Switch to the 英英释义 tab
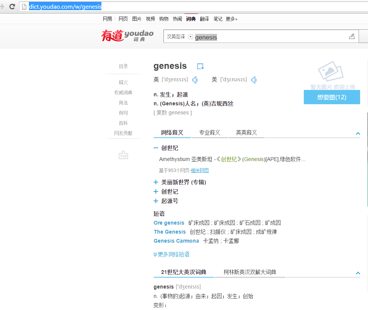This screenshot has width=368, height=310. 246,133
